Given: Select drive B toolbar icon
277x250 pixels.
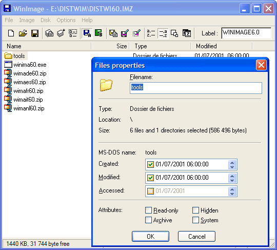Looking at the screenshot, I should (98, 33).
